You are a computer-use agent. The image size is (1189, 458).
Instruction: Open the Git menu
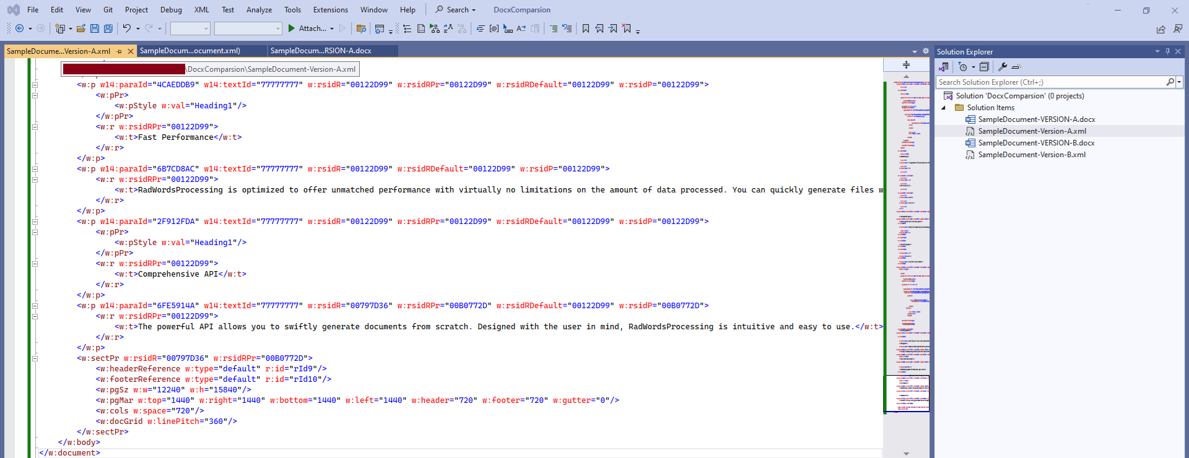(108, 10)
